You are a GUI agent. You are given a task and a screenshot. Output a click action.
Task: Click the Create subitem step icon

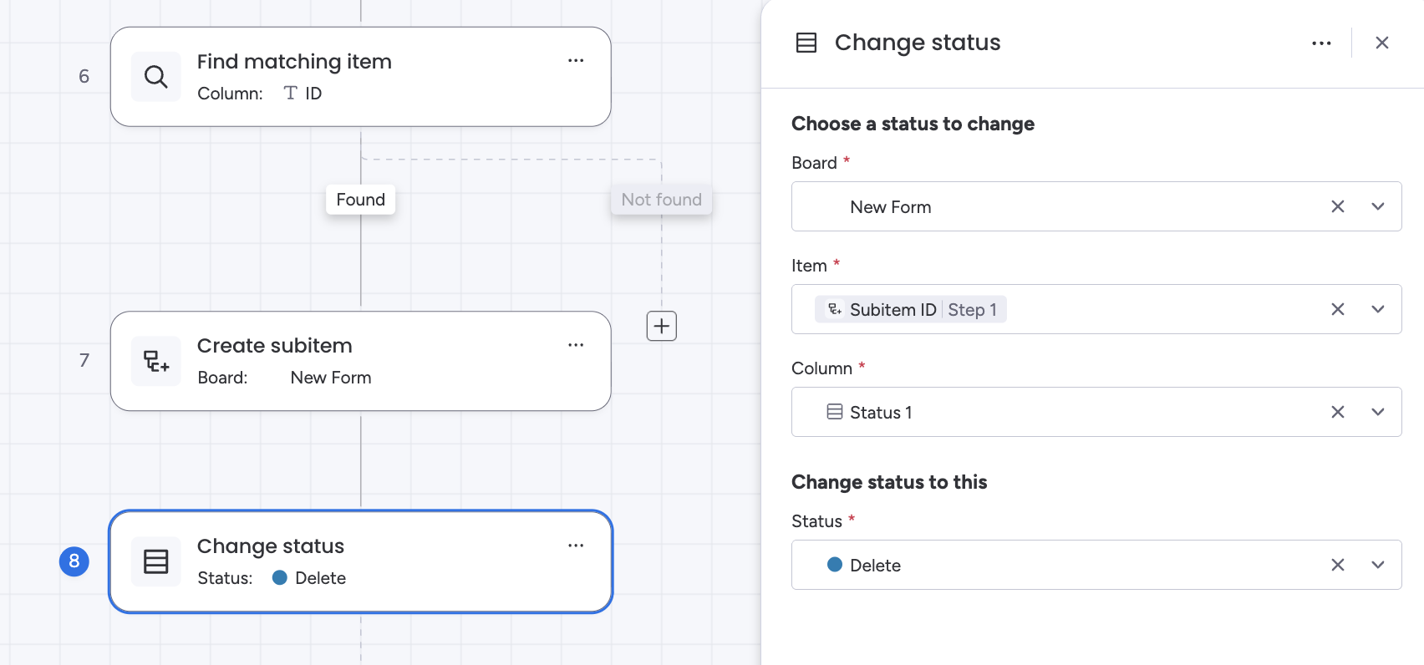click(156, 361)
